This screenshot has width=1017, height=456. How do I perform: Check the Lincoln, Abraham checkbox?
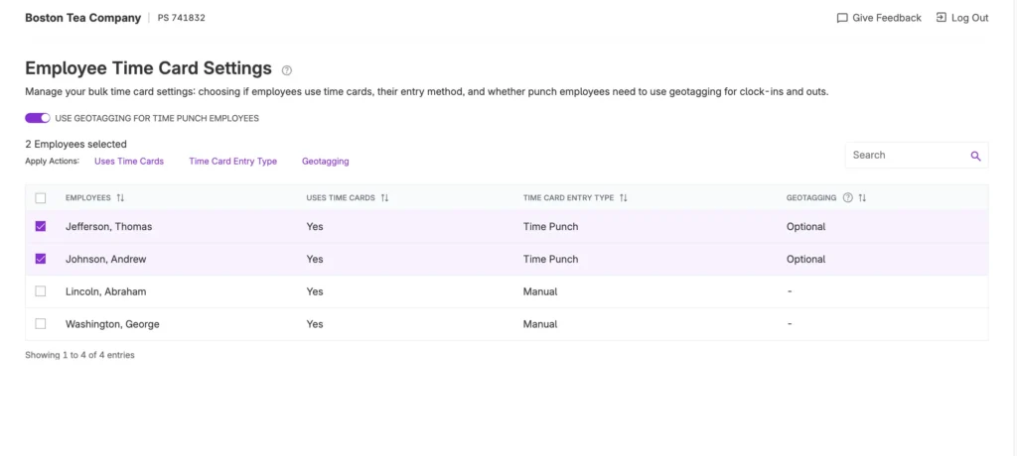pos(41,291)
